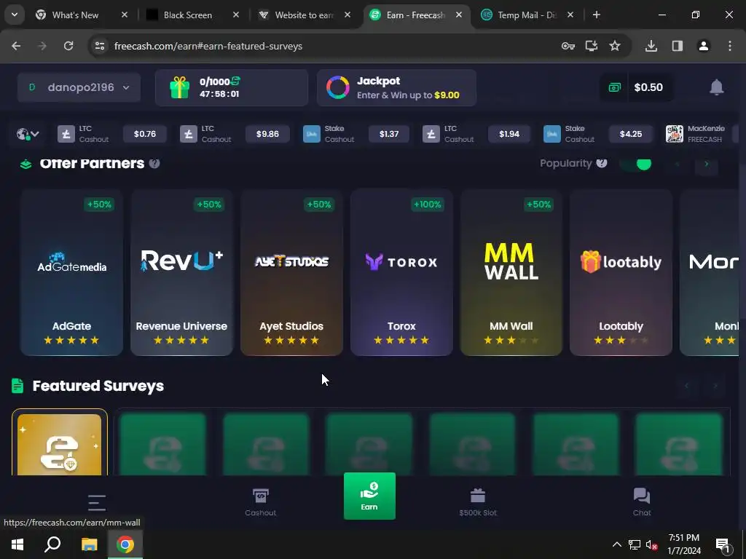Go to Cashout in bottom navigation
The height and width of the screenshot is (559, 746).
coord(260,502)
